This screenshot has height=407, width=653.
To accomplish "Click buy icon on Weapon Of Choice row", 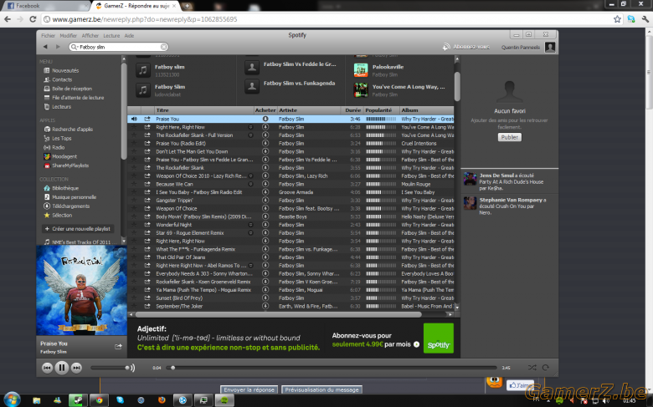I will [x=265, y=209].
